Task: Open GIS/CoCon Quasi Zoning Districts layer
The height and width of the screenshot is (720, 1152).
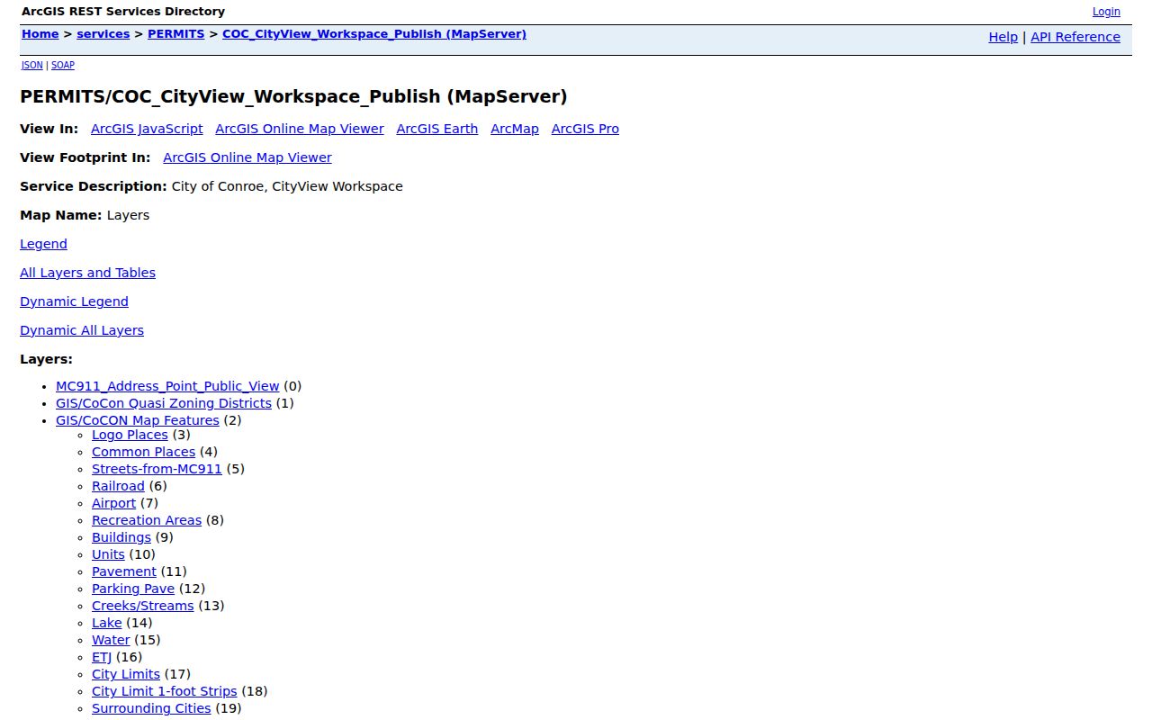Action: coord(164,403)
